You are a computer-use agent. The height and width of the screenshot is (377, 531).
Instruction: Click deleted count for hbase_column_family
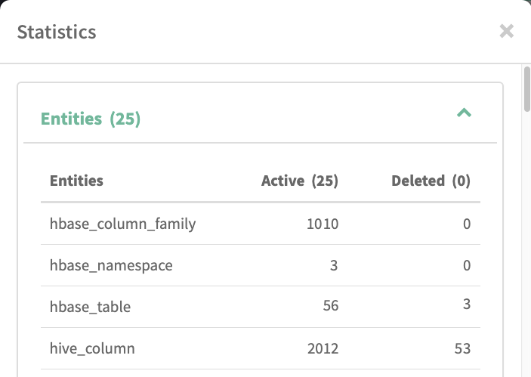click(x=467, y=224)
